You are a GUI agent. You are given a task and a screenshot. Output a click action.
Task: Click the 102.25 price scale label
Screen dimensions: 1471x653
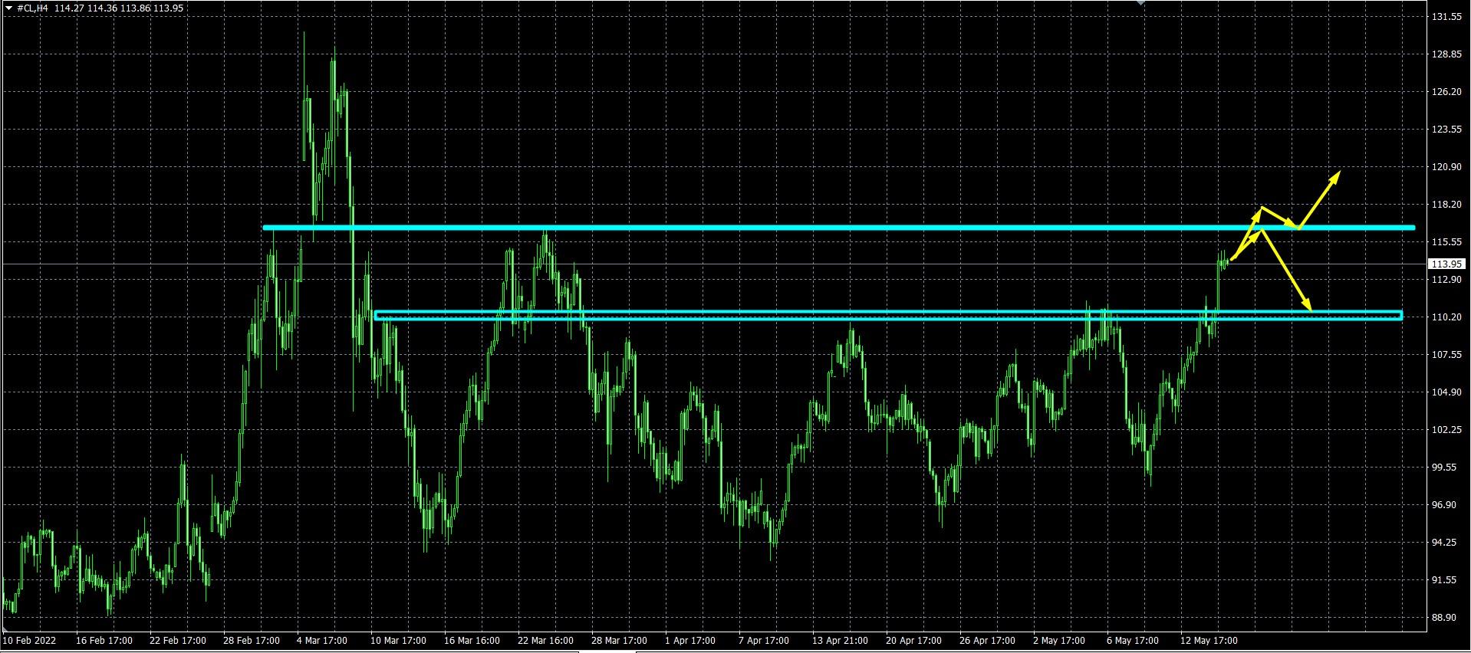tap(1446, 430)
